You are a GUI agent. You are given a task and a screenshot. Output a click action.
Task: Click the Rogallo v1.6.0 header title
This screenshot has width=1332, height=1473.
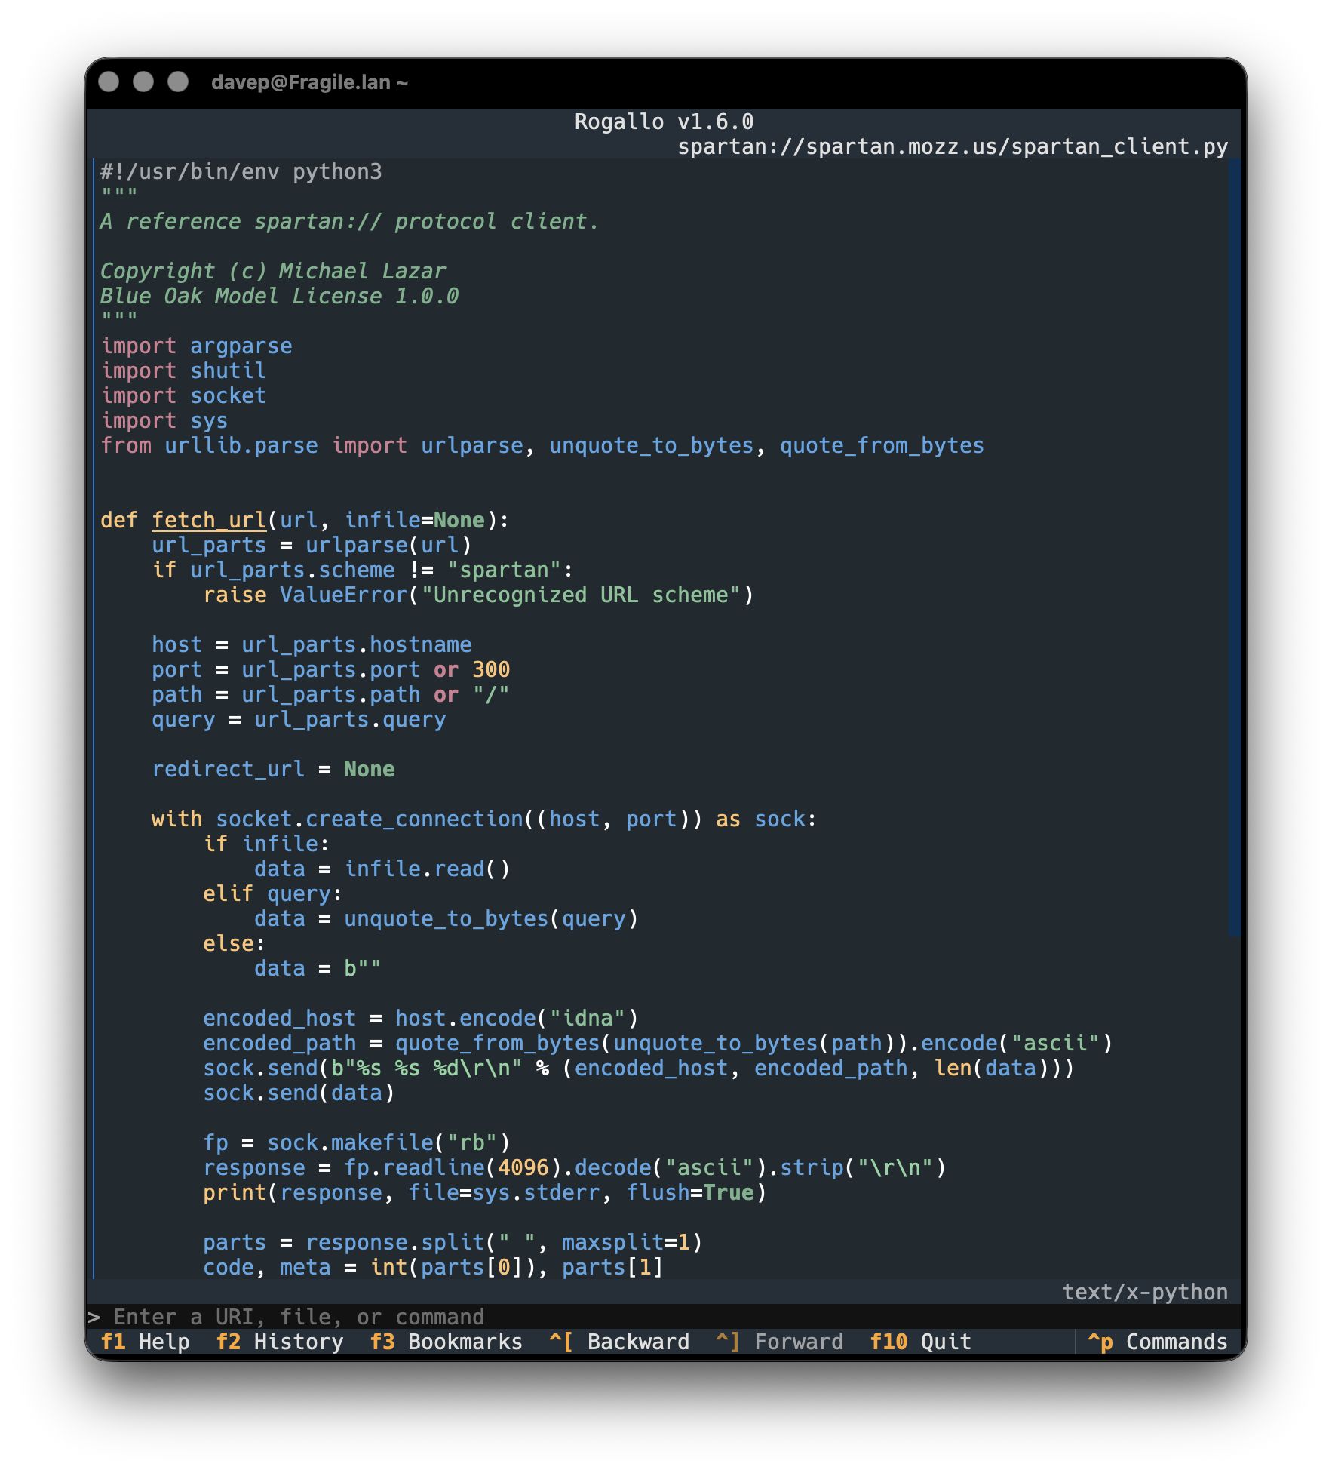(664, 121)
